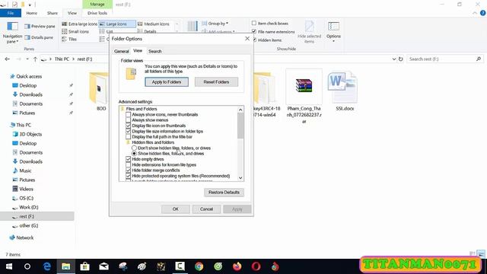Open Microsoft Store from taskbar

(x=84, y=266)
